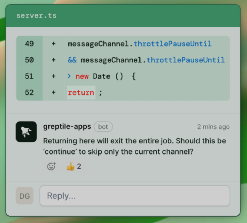Image resolution: width=247 pixels, height=223 pixels.
Task: Click the plus marker on line 52
Action: click(x=54, y=92)
